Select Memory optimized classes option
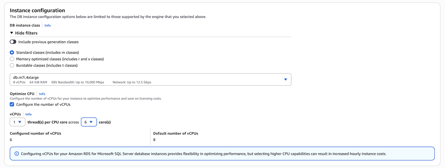445x168 pixels. coord(12,59)
